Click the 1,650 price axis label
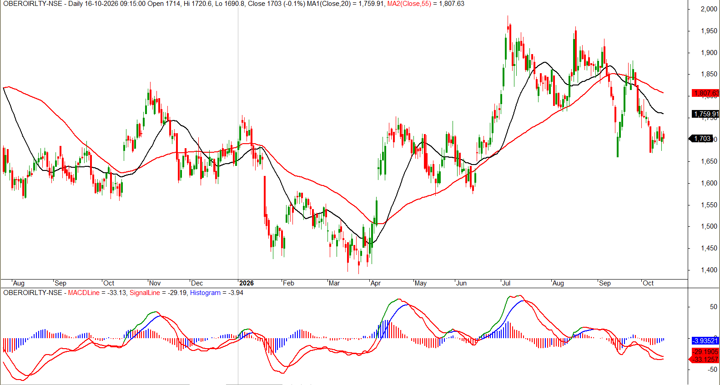Viewport: 720px width, 385px height. click(x=709, y=161)
